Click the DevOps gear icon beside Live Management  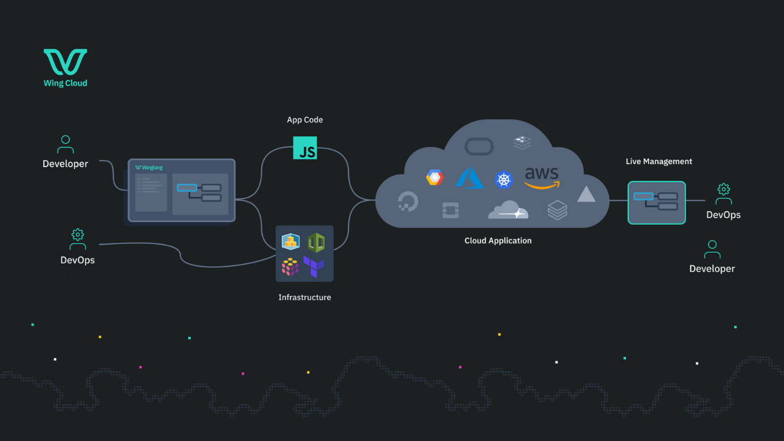(x=724, y=194)
